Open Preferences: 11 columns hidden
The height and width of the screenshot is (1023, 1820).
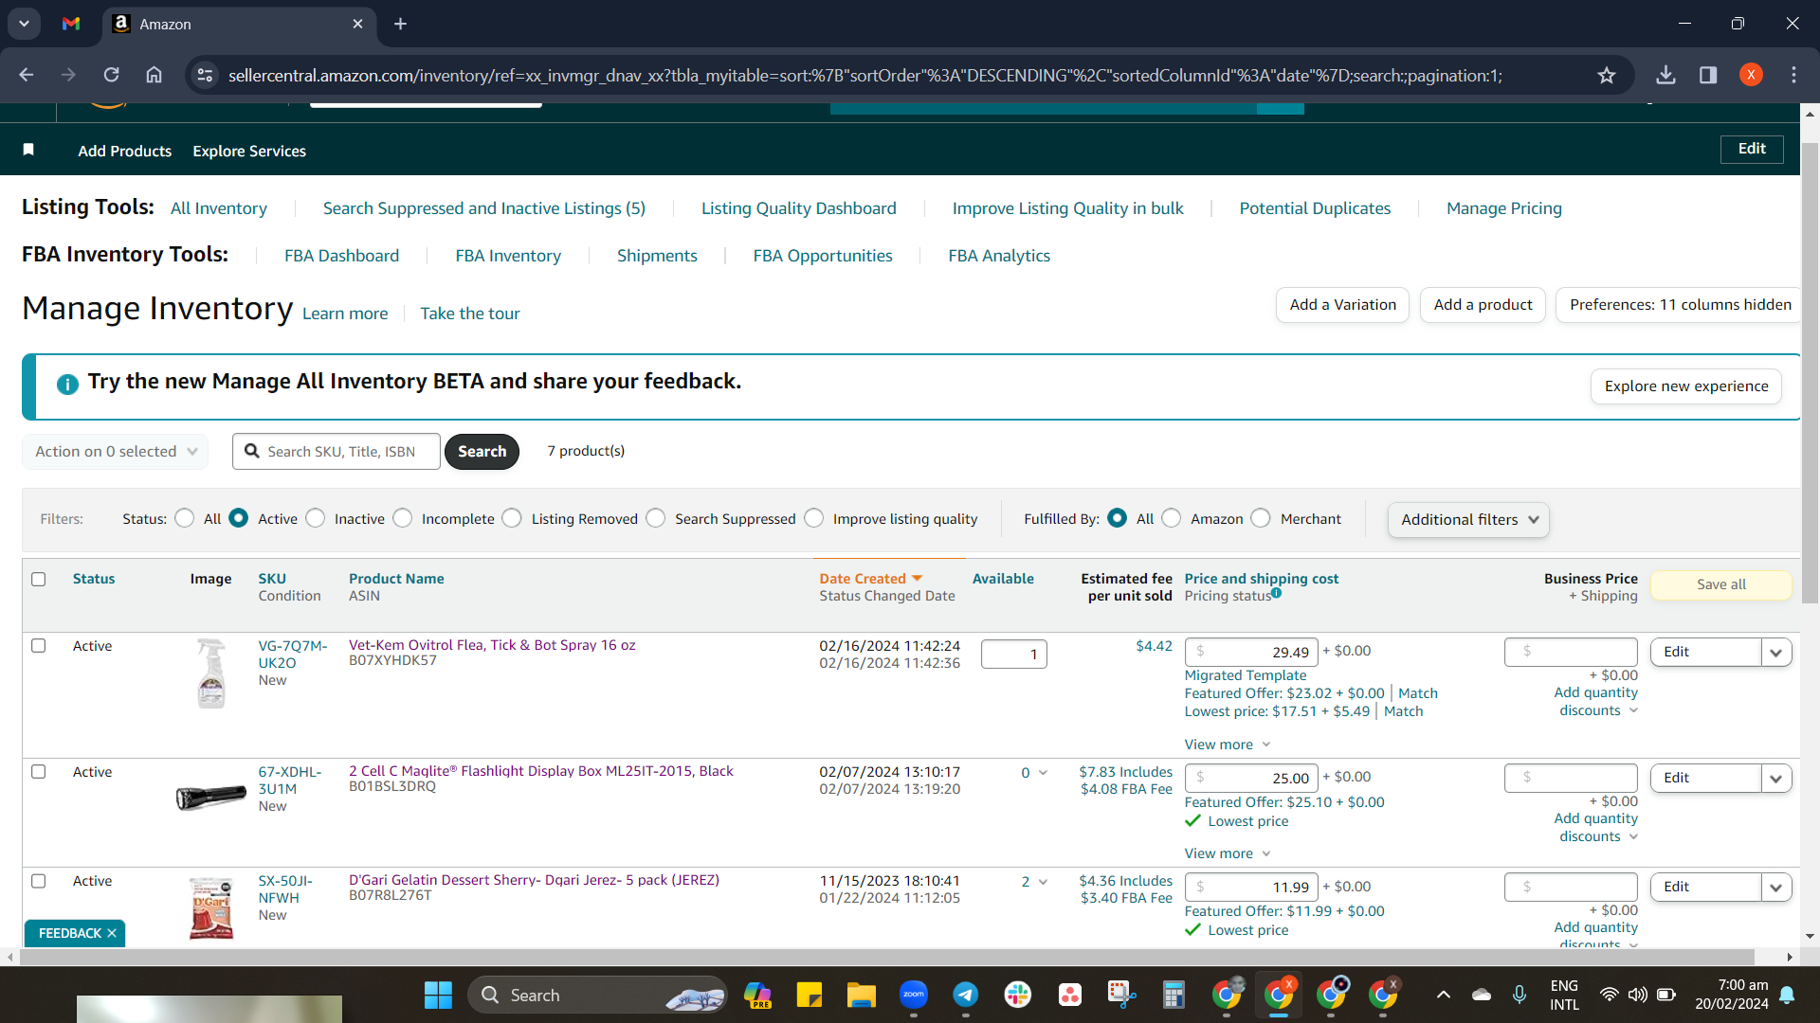[1679, 305]
